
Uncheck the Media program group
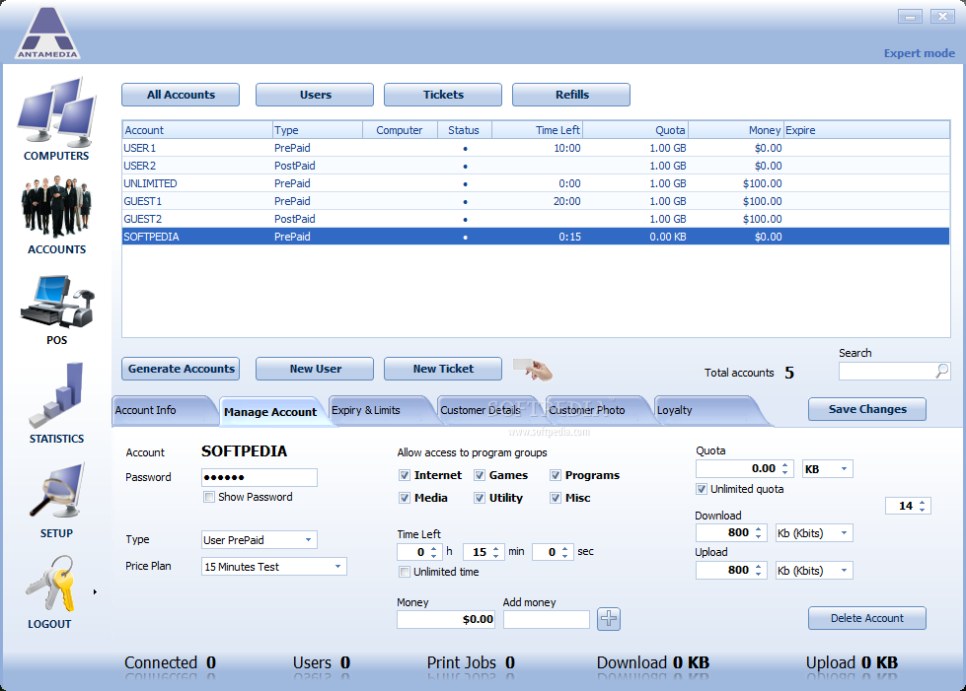coord(405,498)
